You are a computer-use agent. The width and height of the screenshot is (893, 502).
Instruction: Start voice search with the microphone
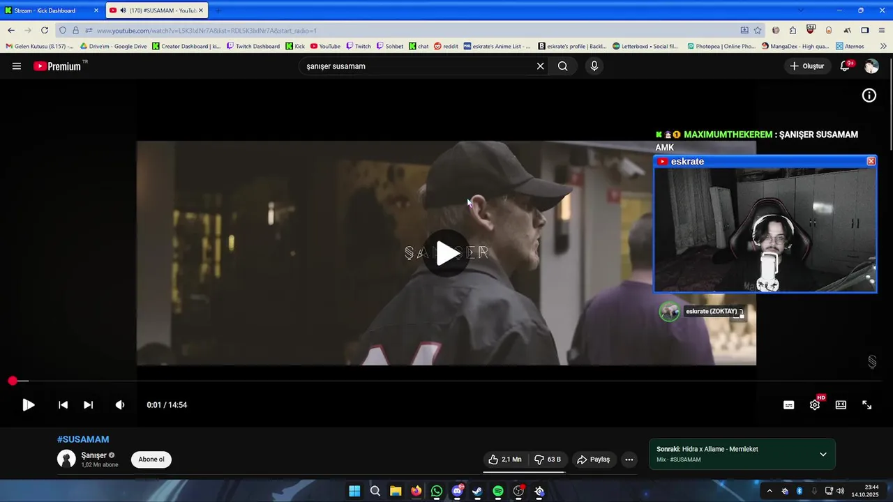tap(594, 66)
